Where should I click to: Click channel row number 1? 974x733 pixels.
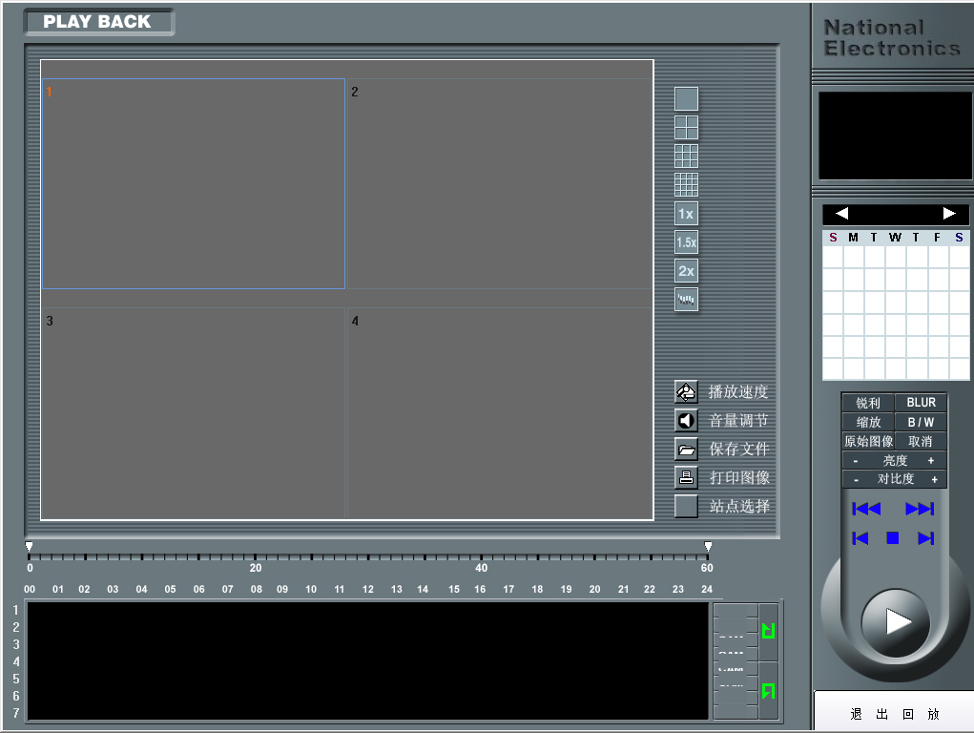16,610
